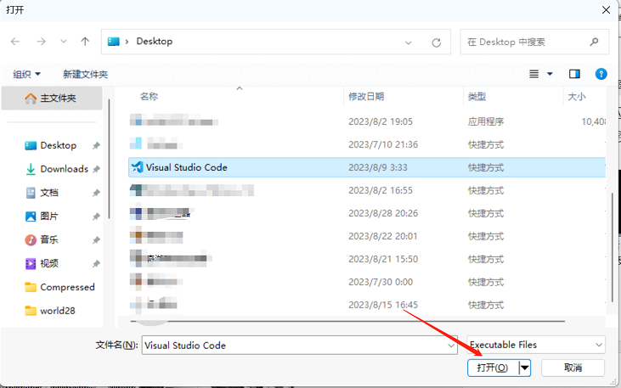Select the file dated 2023/8/22 20:01
This screenshot has width=621, height=388.
coord(367,236)
